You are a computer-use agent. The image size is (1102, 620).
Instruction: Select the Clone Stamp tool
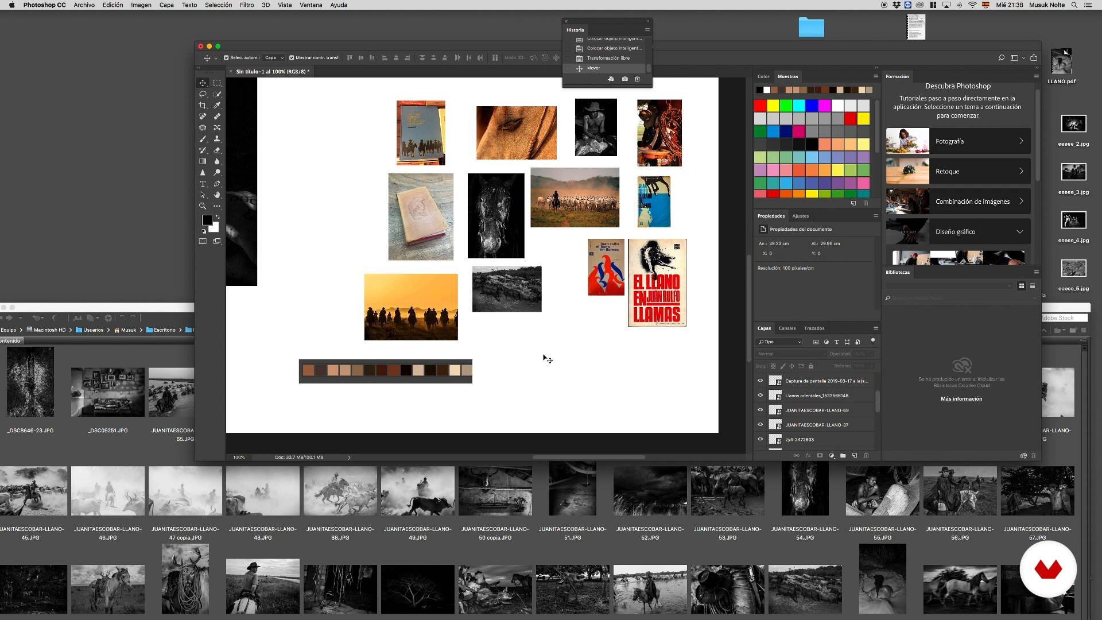(x=217, y=139)
